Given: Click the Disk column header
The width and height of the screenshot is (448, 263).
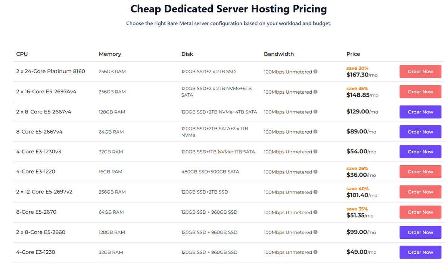Looking at the screenshot, I should coord(187,54).
